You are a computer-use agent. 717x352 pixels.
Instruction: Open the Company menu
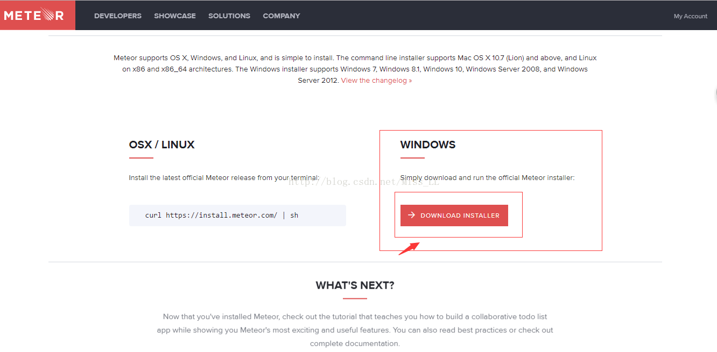click(x=282, y=16)
